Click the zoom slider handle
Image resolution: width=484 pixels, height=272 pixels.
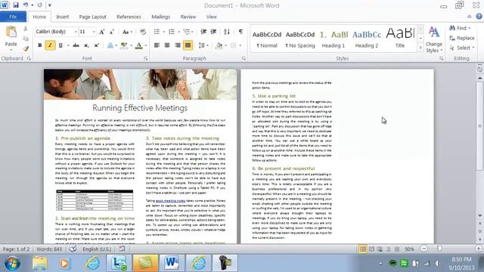439,249
